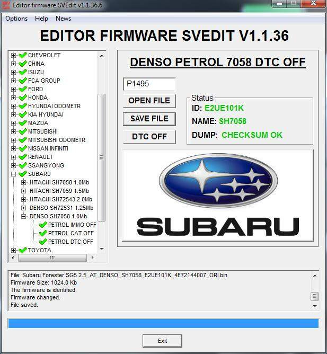Screen dimensions: 327x354
Task: Click the green checkmark next to CHINA
Action: 23,64
